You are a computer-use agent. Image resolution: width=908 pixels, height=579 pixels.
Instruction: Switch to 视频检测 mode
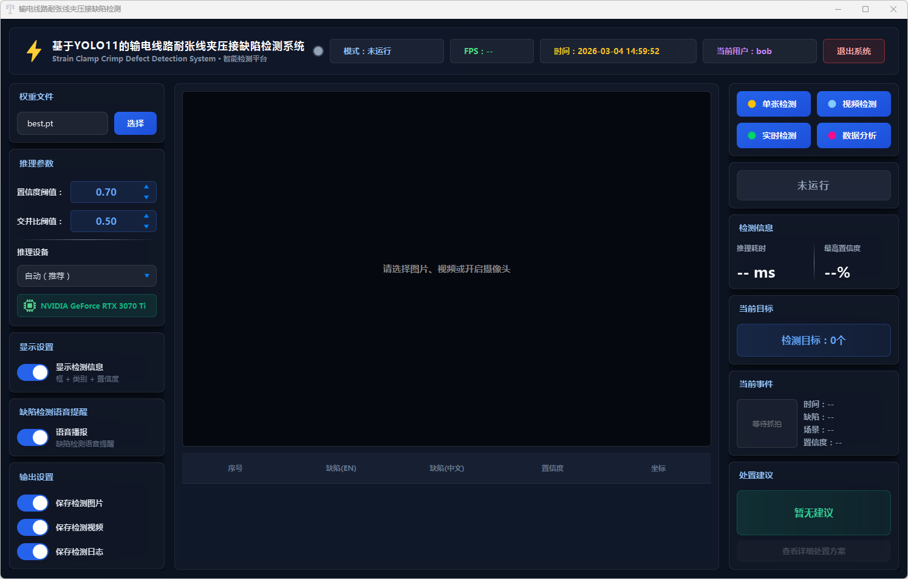click(x=853, y=104)
